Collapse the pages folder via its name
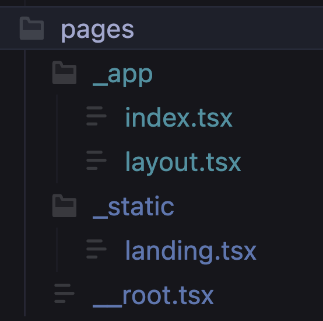This screenshot has height=321, width=323. click(x=97, y=31)
